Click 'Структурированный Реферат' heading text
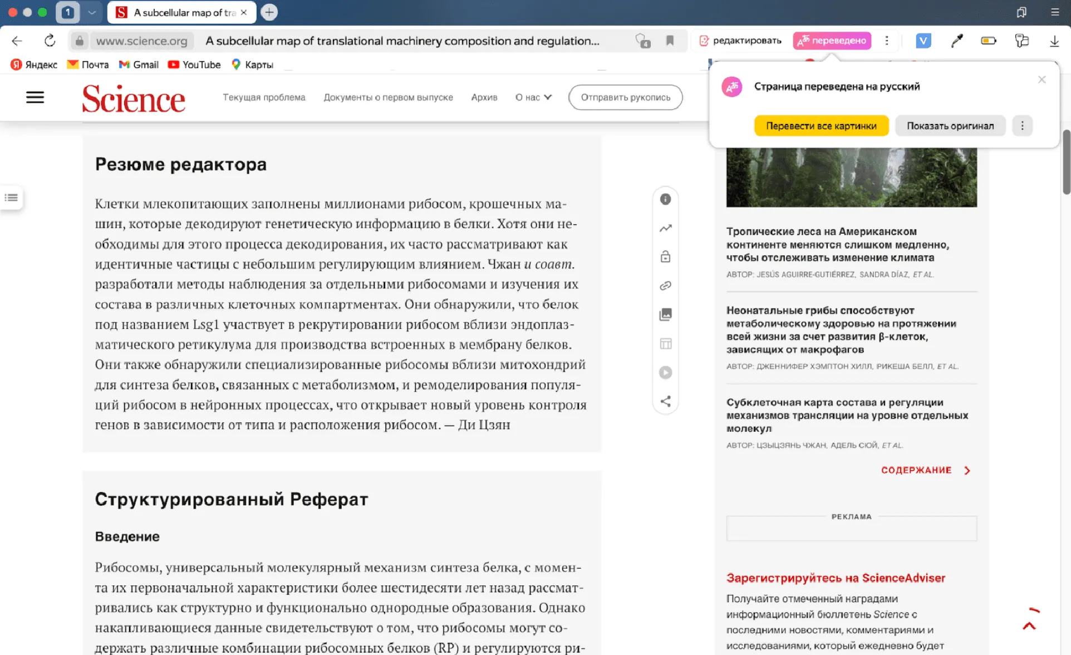Viewport: 1071px width, 655px height. [x=232, y=499]
